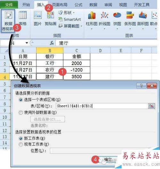Switch to the Review (审阅) tab

108,5
